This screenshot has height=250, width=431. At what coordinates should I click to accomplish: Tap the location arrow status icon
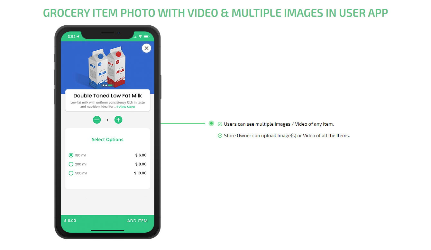point(78,37)
